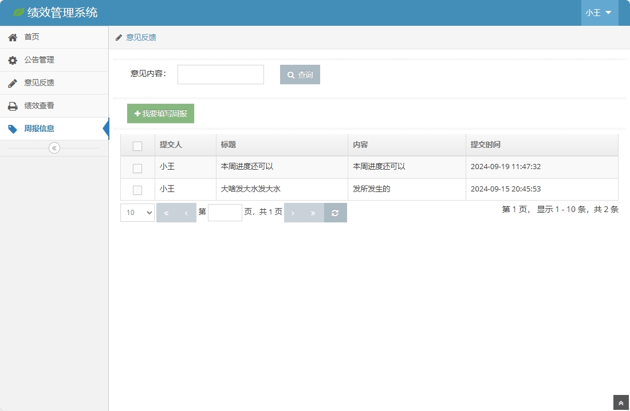Open the 小王 user dropdown in the header

pyautogui.click(x=599, y=12)
